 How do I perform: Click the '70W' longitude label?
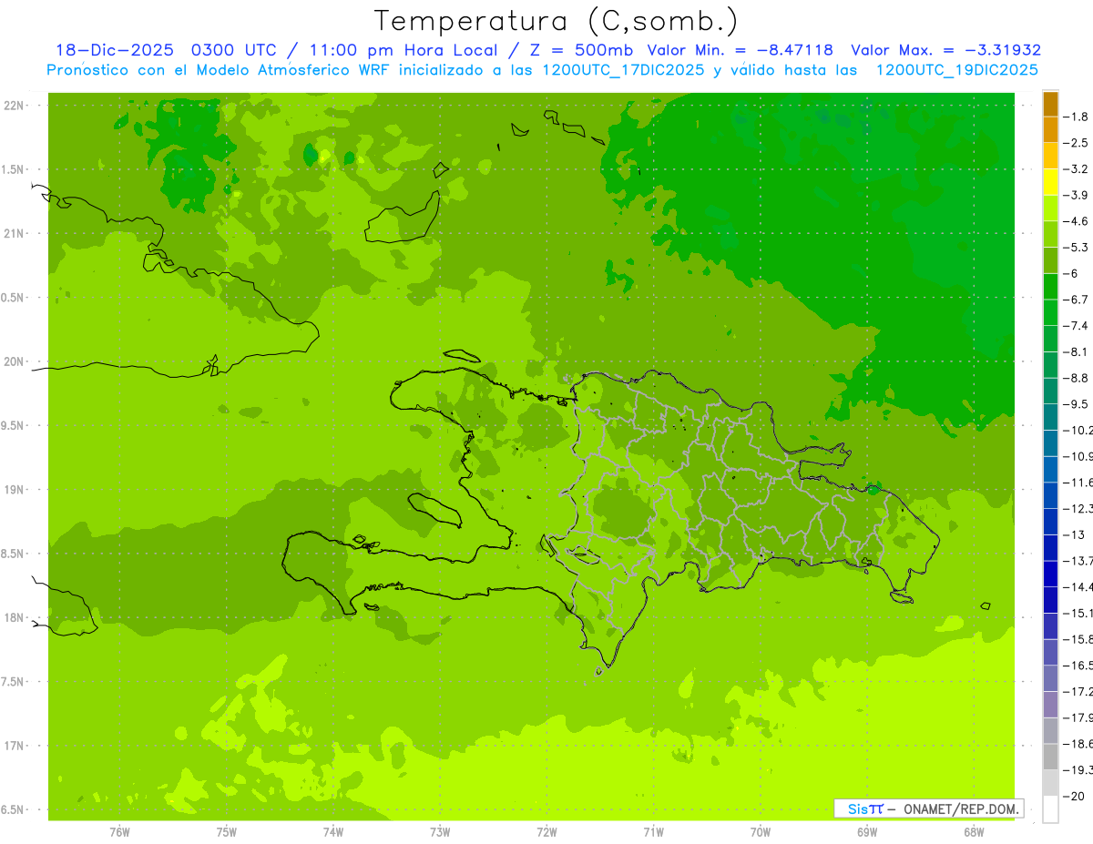(x=760, y=831)
